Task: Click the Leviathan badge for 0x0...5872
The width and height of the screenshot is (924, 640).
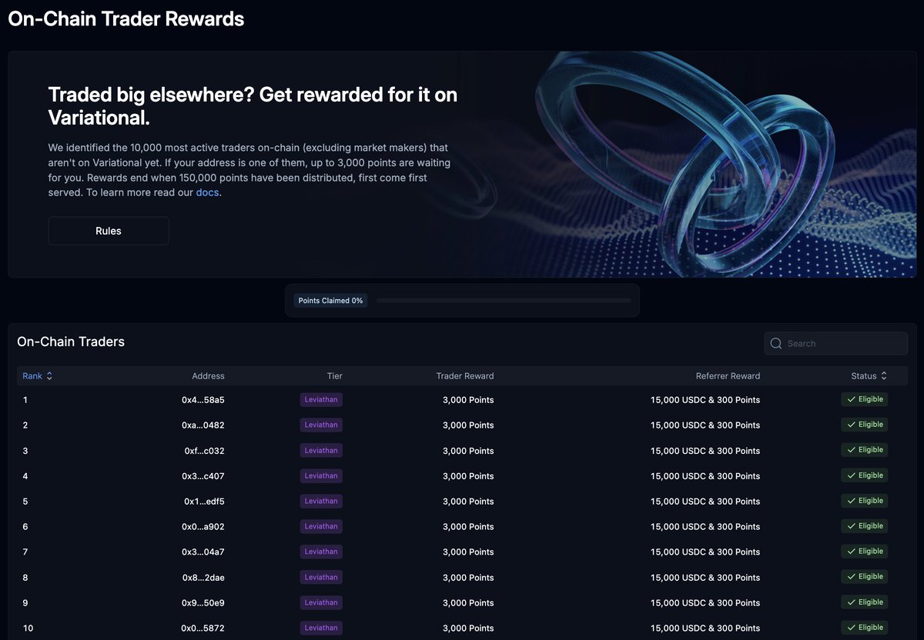Action: (321, 628)
